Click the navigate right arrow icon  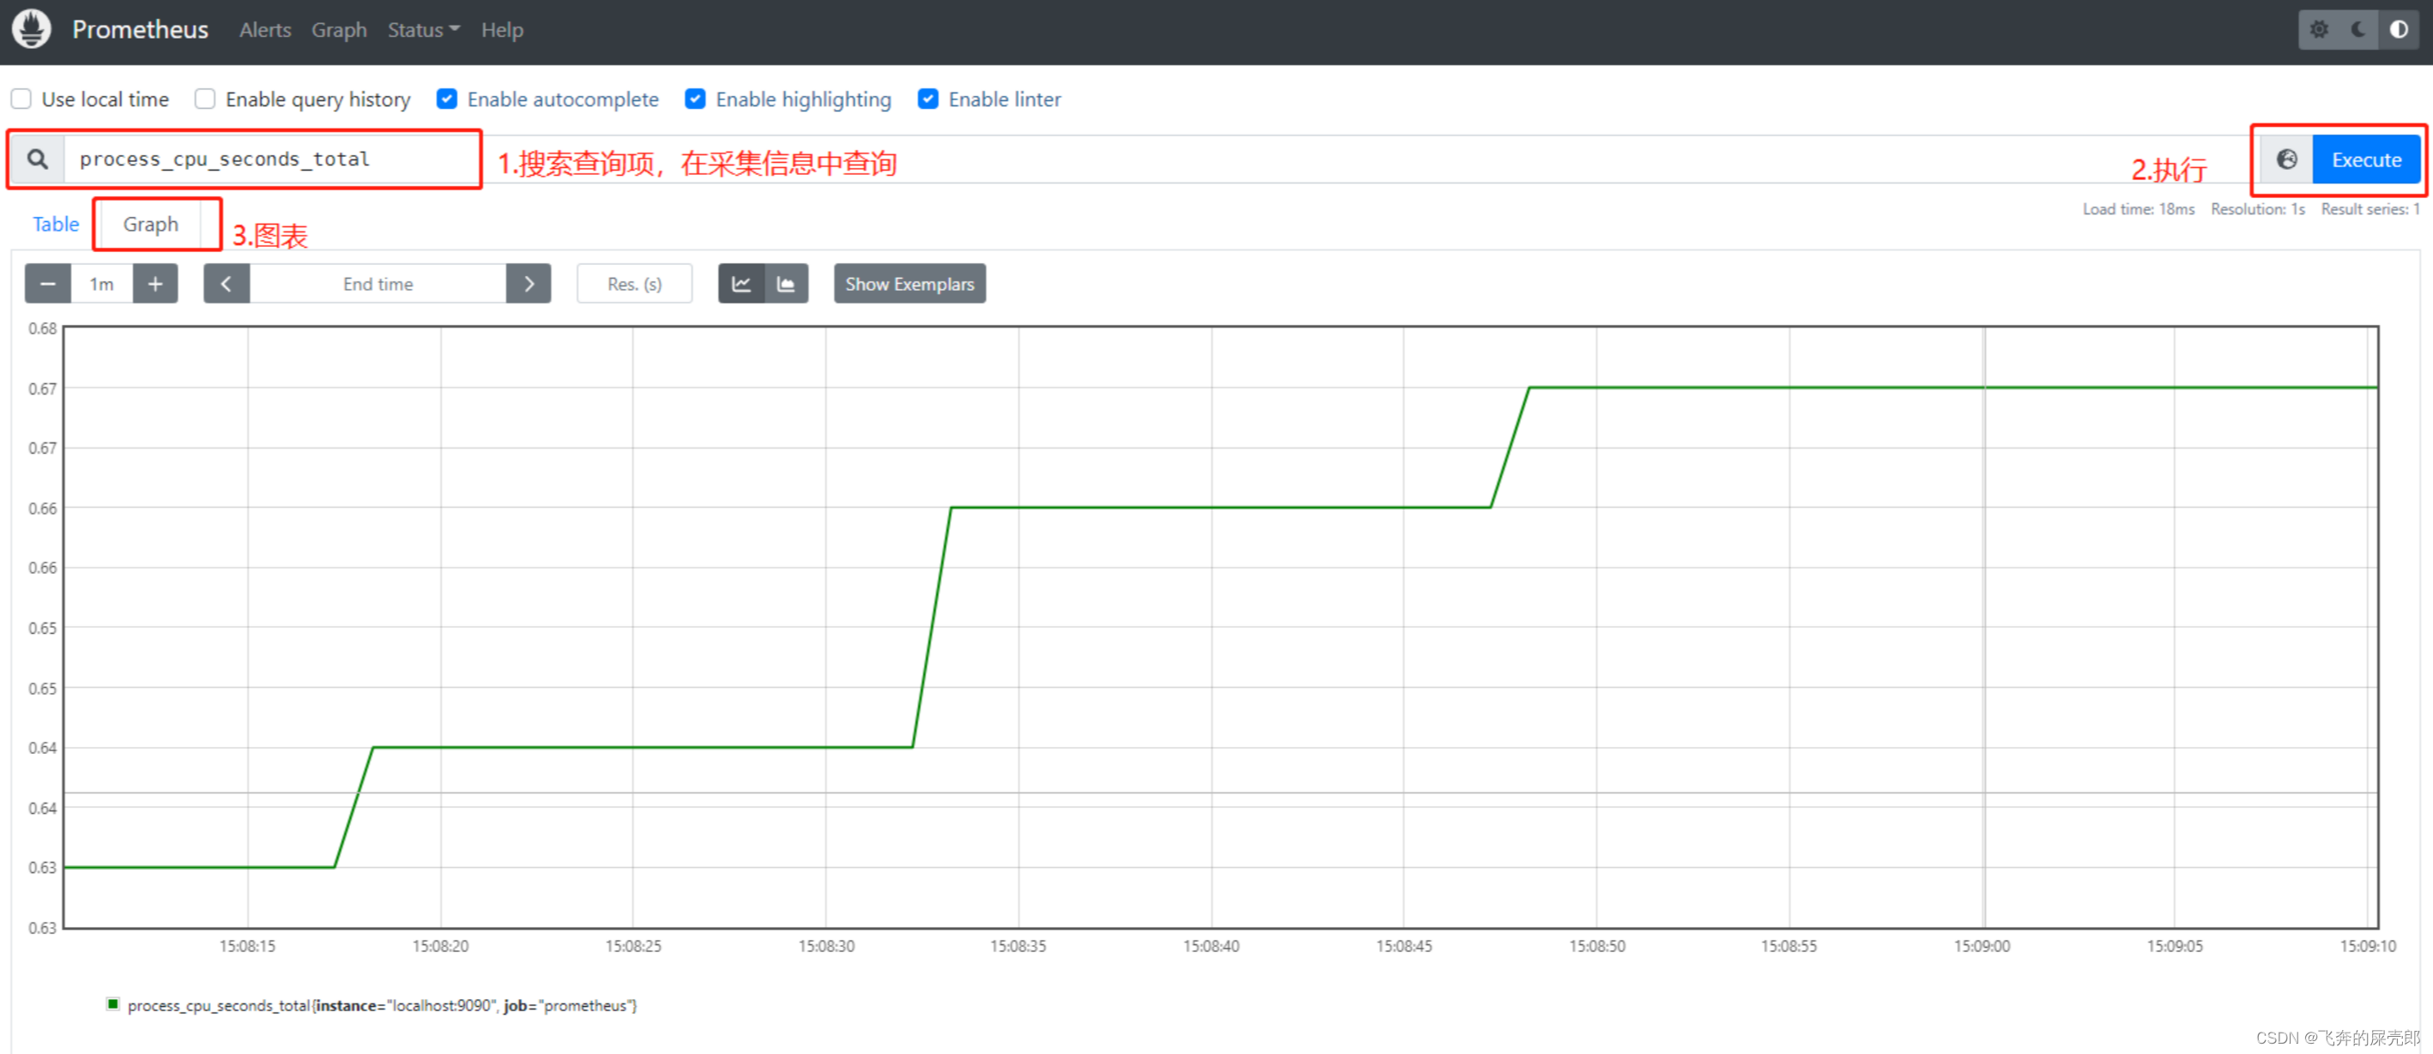pos(532,284)
